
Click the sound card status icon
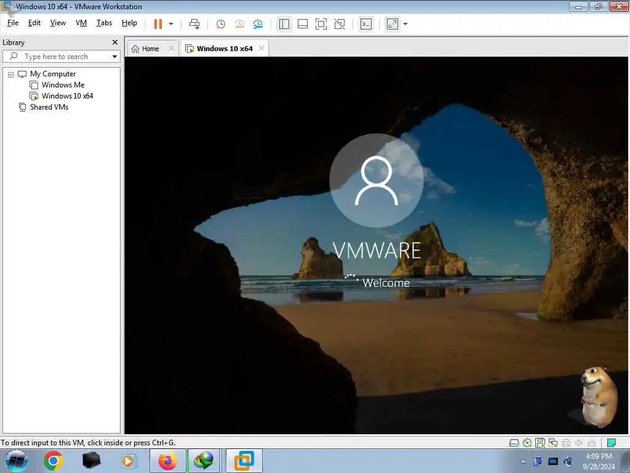click(x=579, y=443)
